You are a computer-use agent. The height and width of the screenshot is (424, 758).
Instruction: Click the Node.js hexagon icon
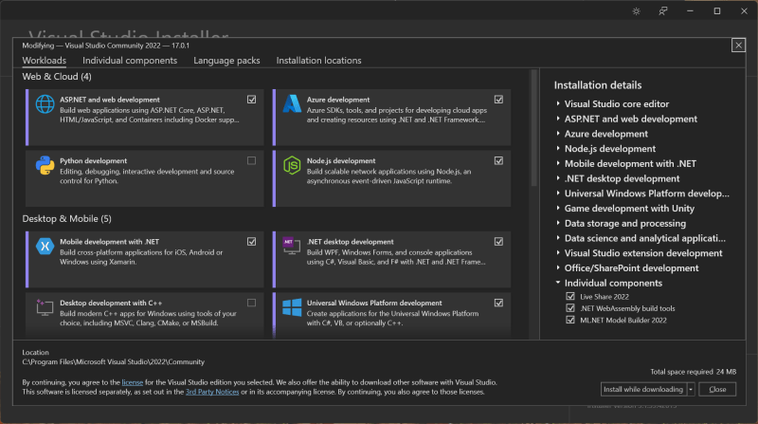pos(292,166)
